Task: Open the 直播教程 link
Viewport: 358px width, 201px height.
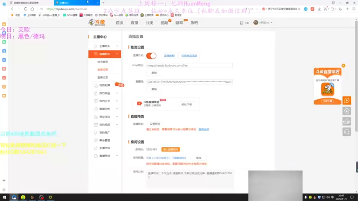Action: coord(169,55)
